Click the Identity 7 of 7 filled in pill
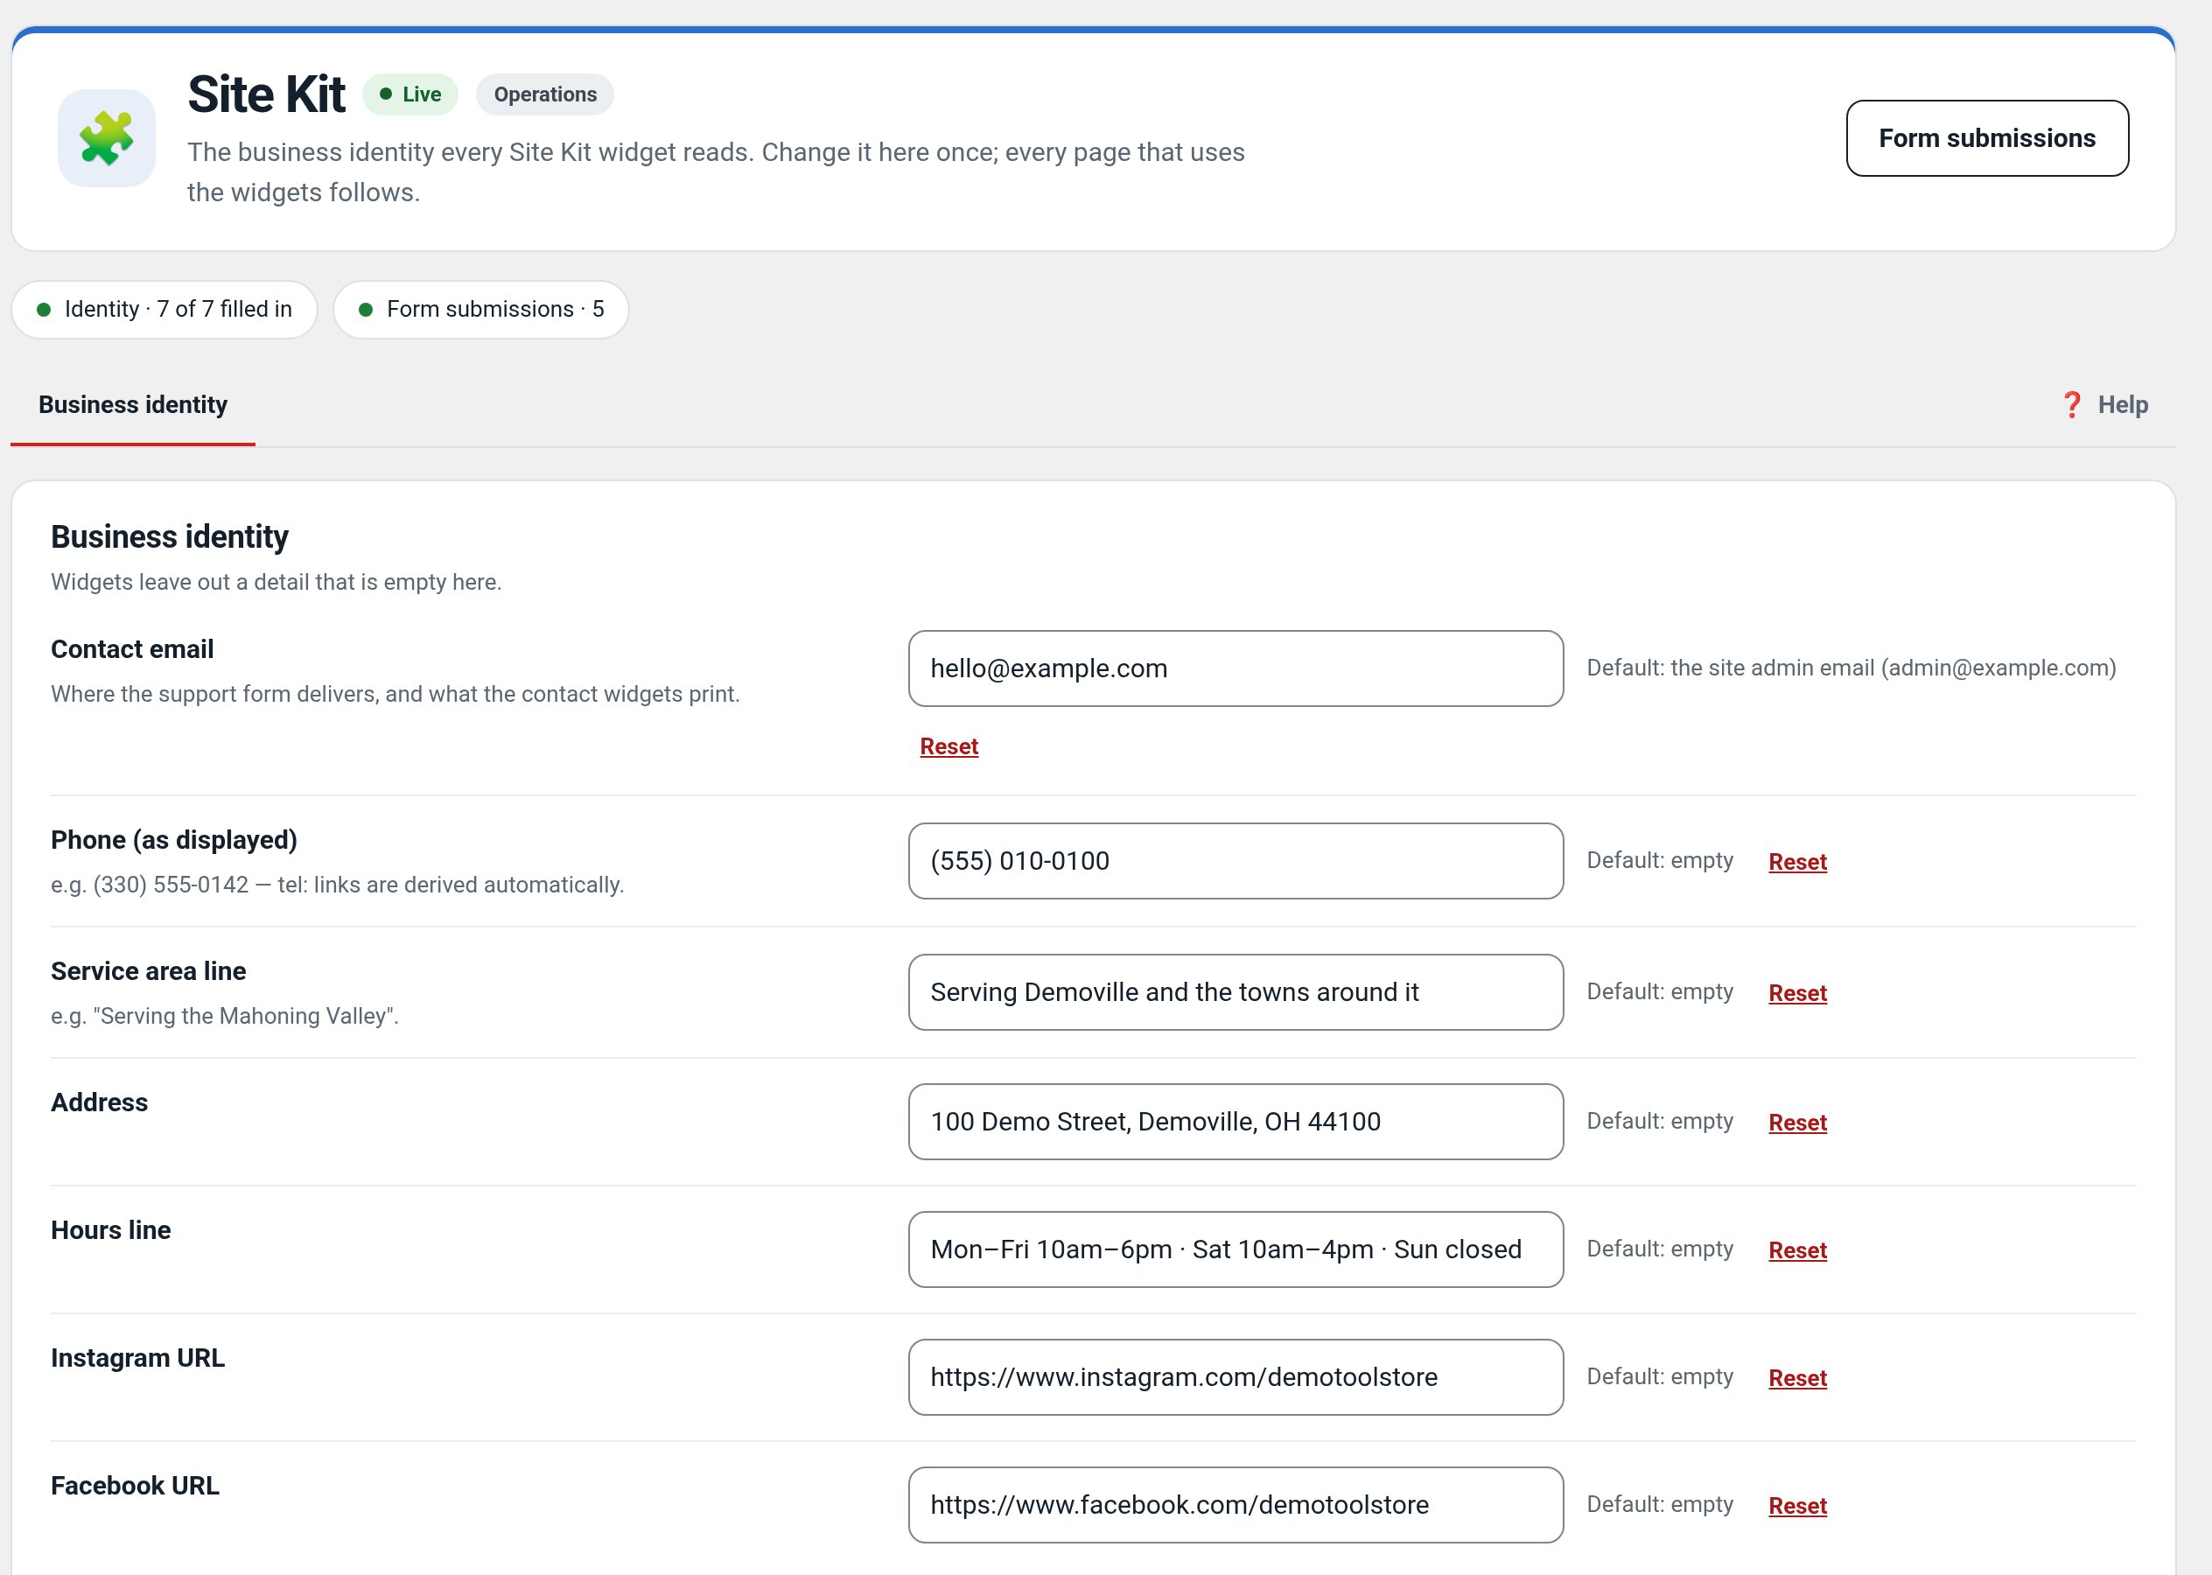 click(x=164, y=310)
